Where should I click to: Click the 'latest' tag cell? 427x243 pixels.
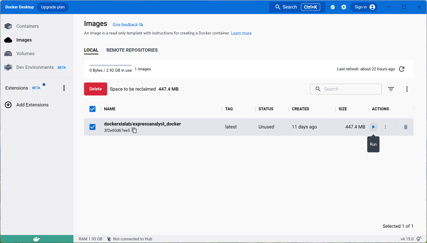[x=231, y=127]
